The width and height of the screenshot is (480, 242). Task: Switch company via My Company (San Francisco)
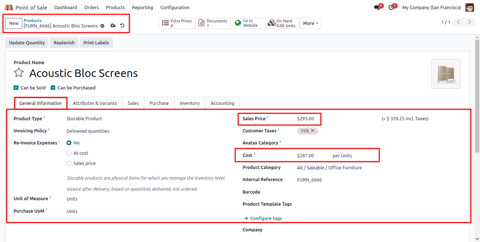tap(431, 7)
